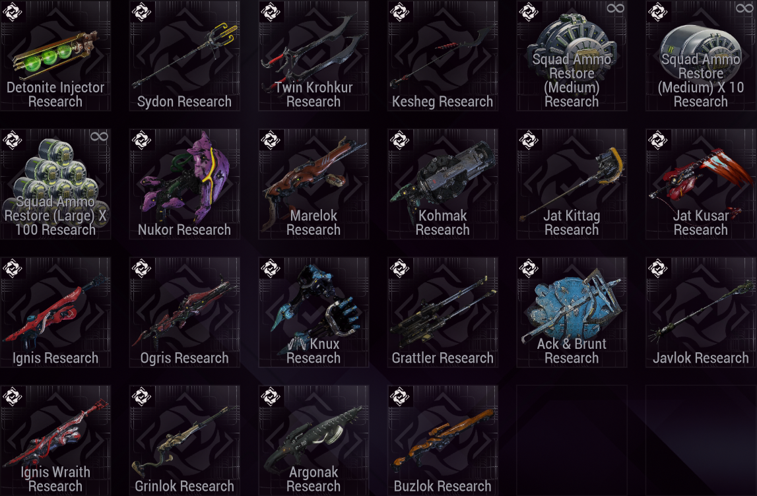The height and width of the screenshot is (496, 757).
Task: Open the Sydon Research item
Action: [184, 55]
